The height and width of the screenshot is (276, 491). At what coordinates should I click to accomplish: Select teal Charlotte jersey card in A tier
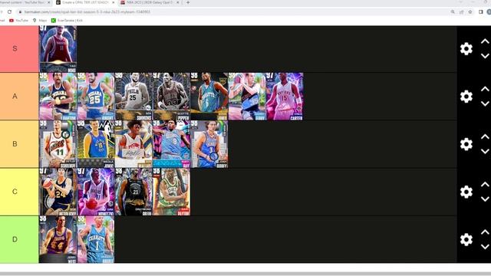209,97
